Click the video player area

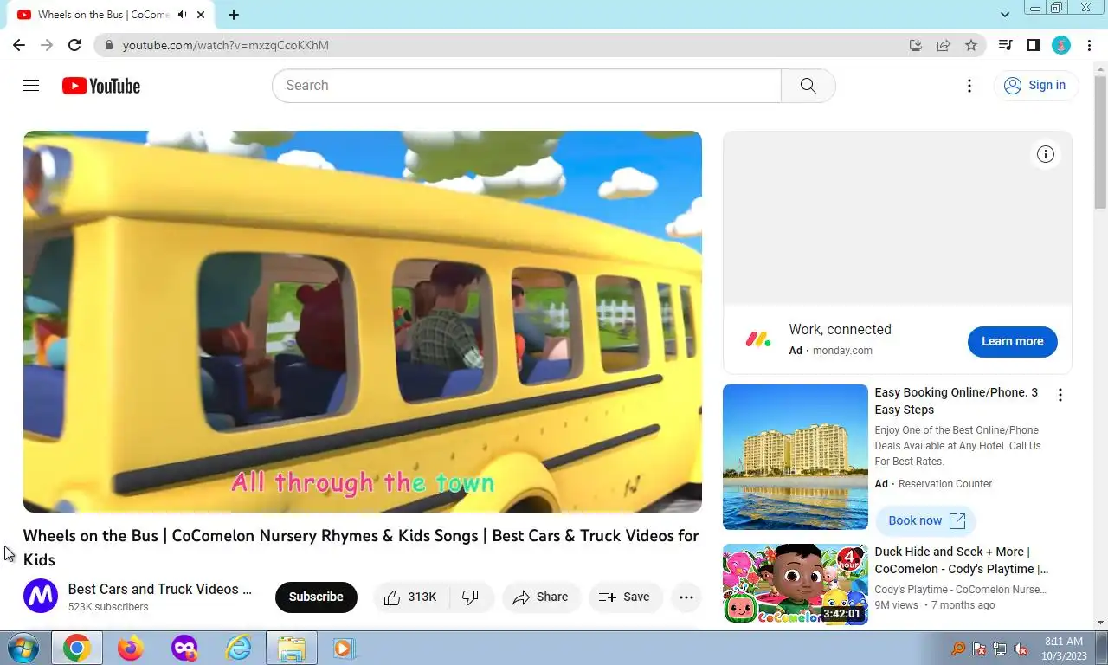pos(363,321)
